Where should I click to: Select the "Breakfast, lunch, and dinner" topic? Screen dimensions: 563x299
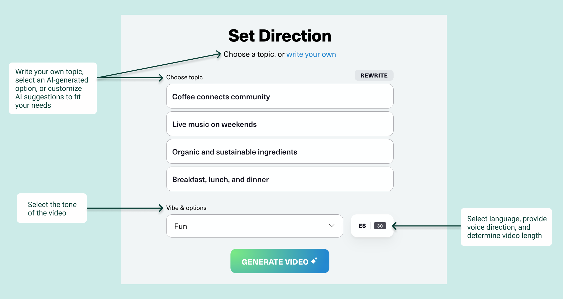click(280, 179)
